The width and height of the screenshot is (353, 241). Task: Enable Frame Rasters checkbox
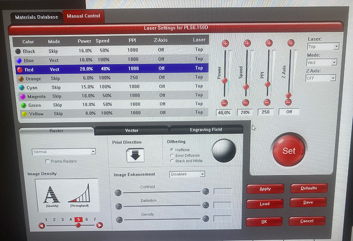(x=47, y=161)
